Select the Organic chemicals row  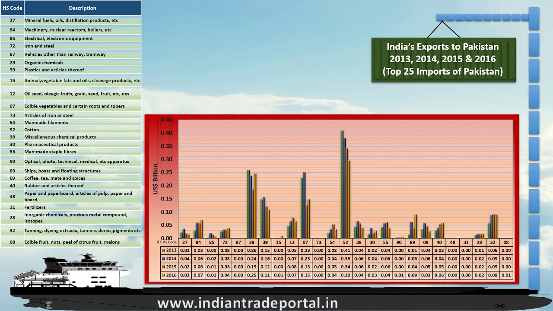coord(71,63)
